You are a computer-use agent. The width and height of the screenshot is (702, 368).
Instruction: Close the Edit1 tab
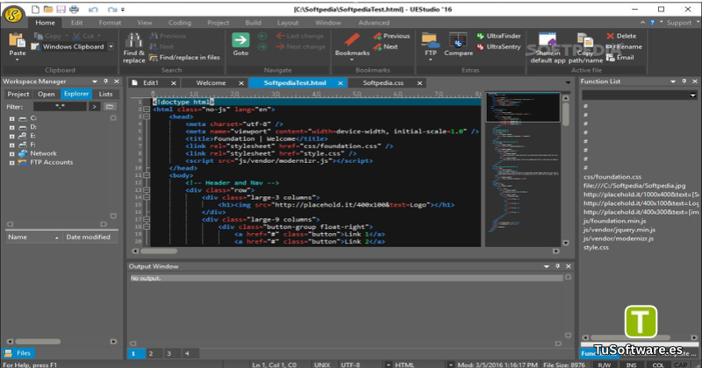pyautogui.click(x=173, y=83)
